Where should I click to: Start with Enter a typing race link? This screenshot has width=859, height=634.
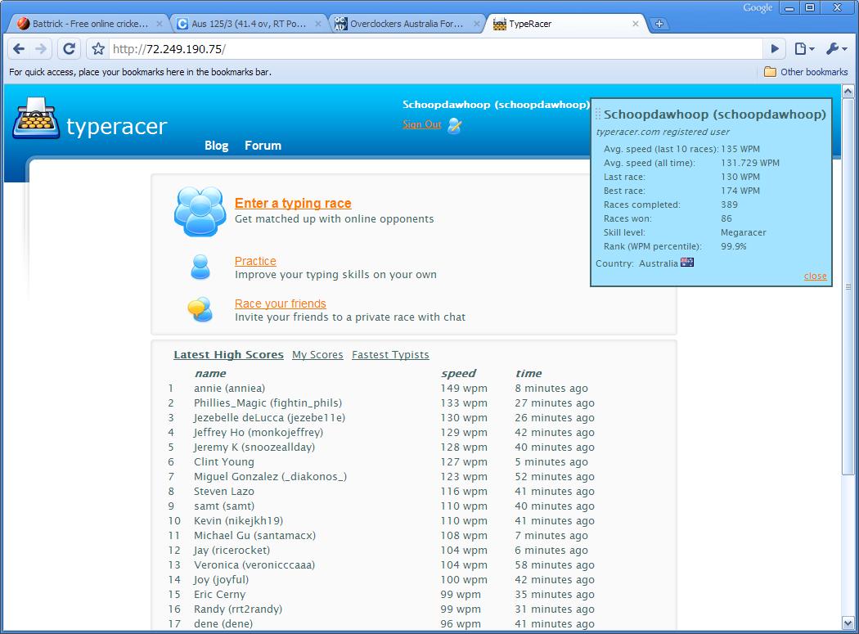pyautogui.click(x=293, y=204)
